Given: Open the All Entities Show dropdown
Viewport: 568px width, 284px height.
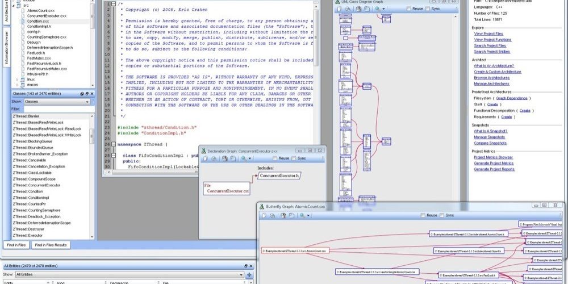Looking at the screenshot, I should point(130,274).
